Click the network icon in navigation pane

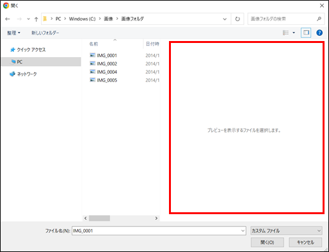(x=12, y=74)
